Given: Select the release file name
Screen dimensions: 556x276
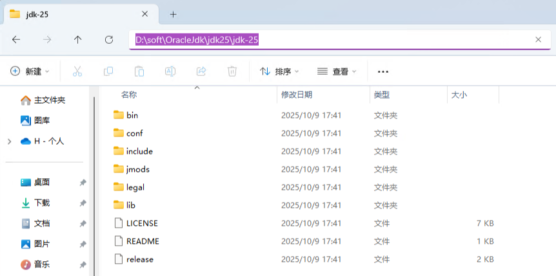Looking at the screenshot, I should [140, 259].
